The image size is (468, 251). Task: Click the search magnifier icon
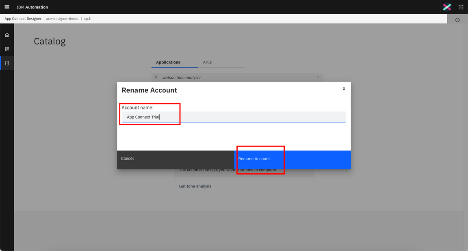click(x=156, y=77)
